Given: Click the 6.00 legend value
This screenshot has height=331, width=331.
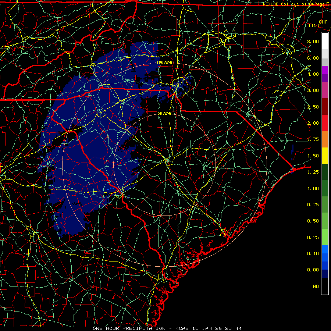Looking at the screenshot, I should click(313, 58).
